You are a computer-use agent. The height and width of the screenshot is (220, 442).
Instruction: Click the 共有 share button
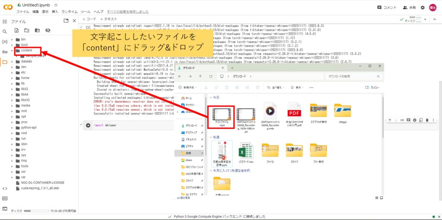(x=409, y=7)
